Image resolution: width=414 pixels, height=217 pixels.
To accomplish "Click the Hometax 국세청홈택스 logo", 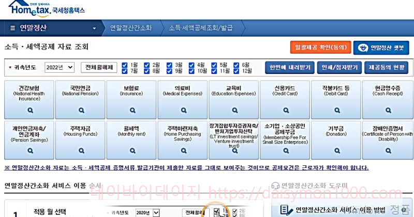I will click(x=47, y=9).
